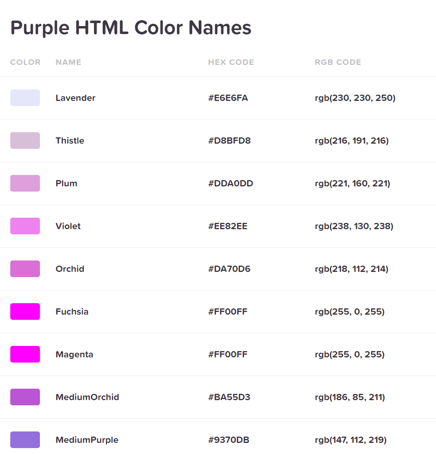Select the name MediumPurple
The height and width of the screenshot is (454, 436).
coord(87,440)
